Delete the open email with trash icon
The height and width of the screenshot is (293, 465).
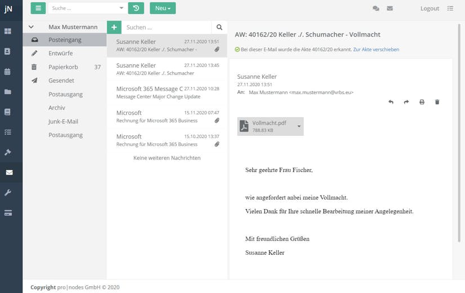(x=437, y=102)
